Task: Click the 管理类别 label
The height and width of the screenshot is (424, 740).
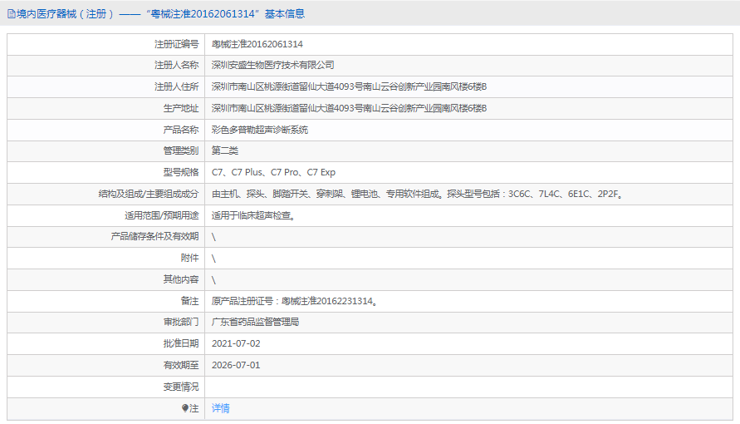Action: [181, 151]
